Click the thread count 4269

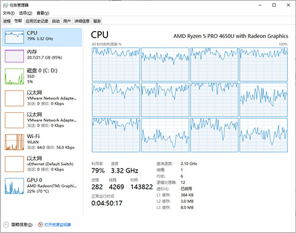tap(116, 187)
